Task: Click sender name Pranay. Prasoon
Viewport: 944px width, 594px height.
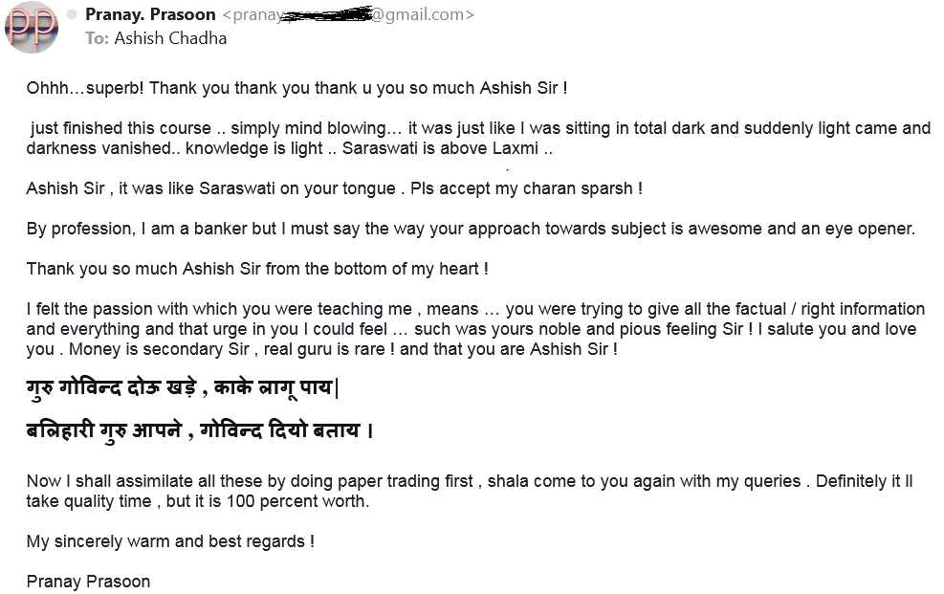Action: coord(149,14)
